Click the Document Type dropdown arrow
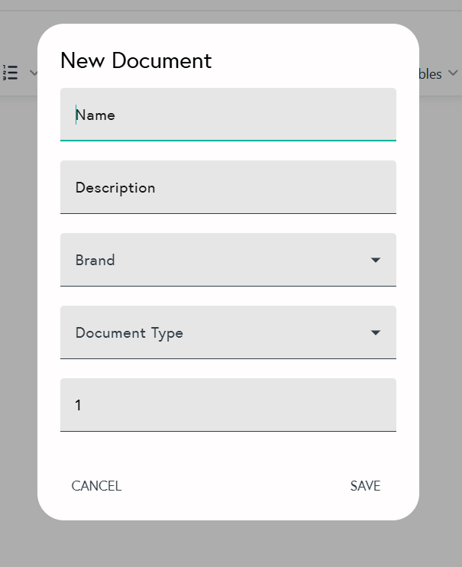The height and width of the screenshot is (567, 462). click(375, 333)
